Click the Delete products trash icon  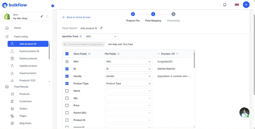(x=12, y=59)
